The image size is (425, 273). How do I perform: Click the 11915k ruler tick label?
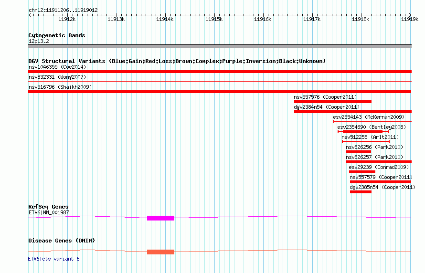point(214,19)
